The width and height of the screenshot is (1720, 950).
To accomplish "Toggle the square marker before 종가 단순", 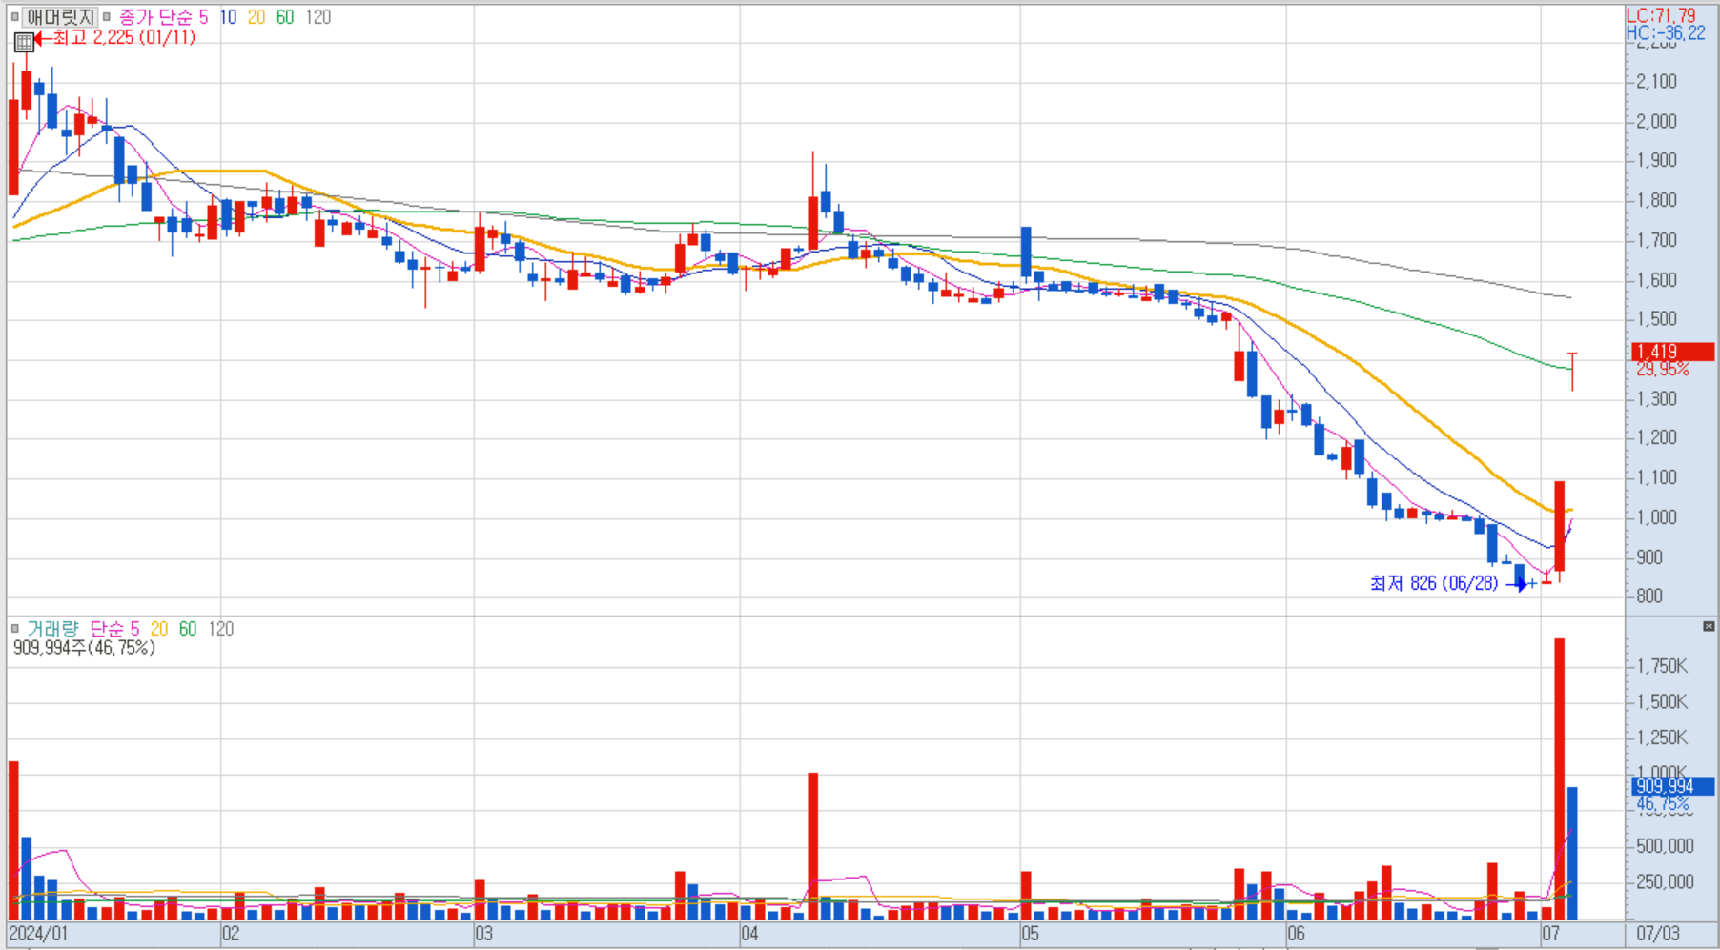I will point(107,17).
